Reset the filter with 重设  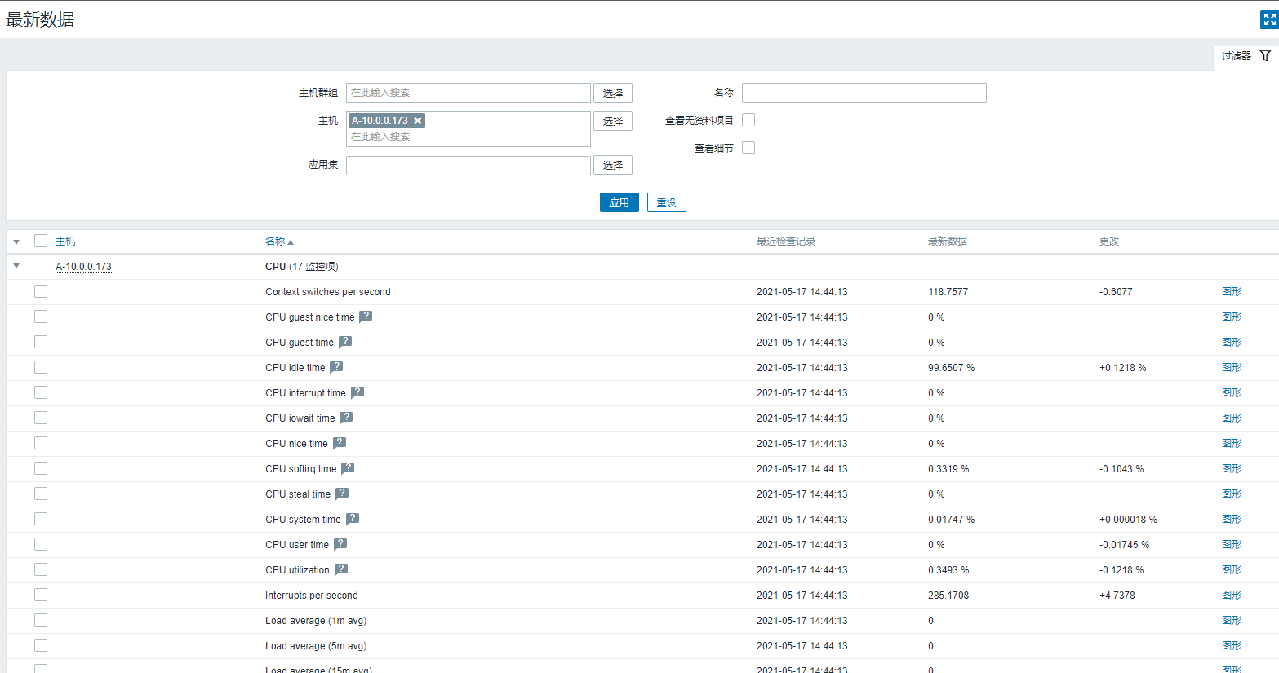(667, 202)
